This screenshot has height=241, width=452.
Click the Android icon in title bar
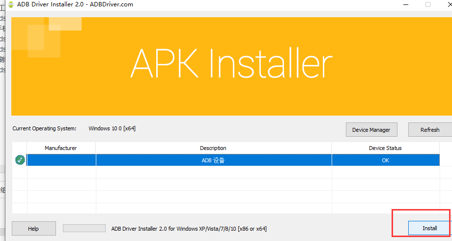click(x=10, y=4)
